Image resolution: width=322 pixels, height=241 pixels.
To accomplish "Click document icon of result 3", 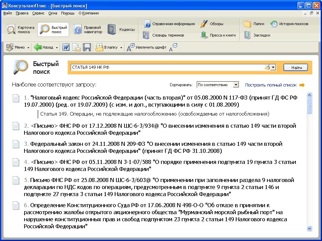I will 16,144.
